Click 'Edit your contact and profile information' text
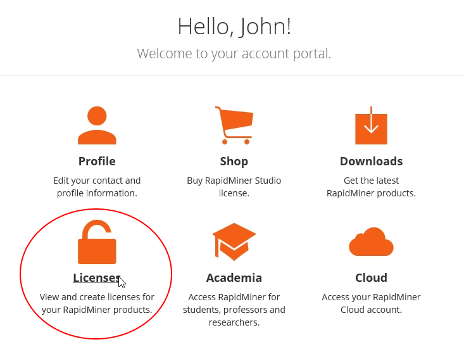Image resolution: width=464 pixels, height=349 pixels. point(97,187)
